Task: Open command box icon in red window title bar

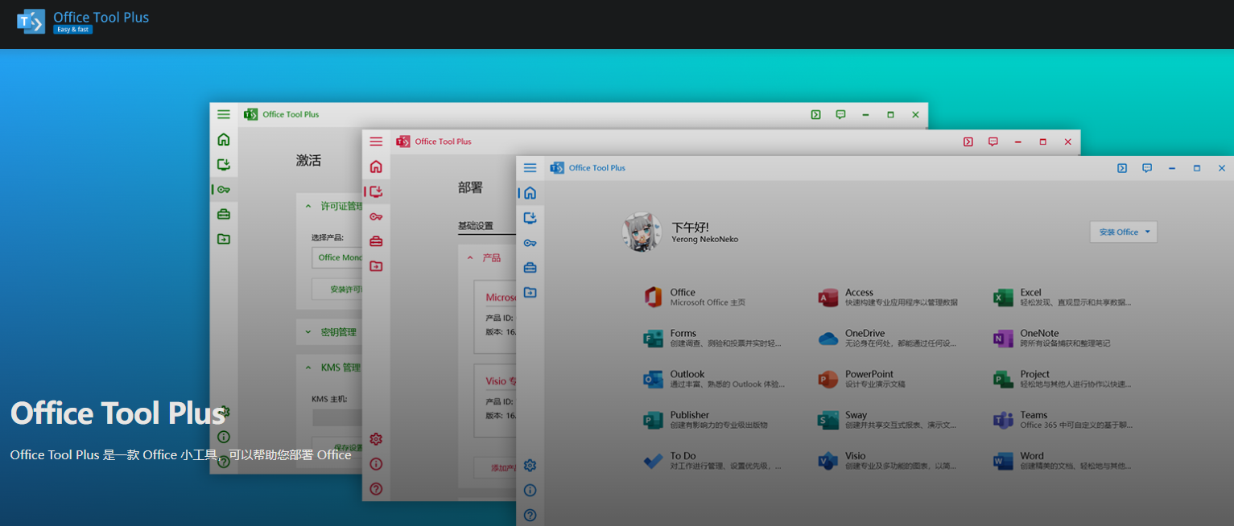Action: [x=968, y=142]
